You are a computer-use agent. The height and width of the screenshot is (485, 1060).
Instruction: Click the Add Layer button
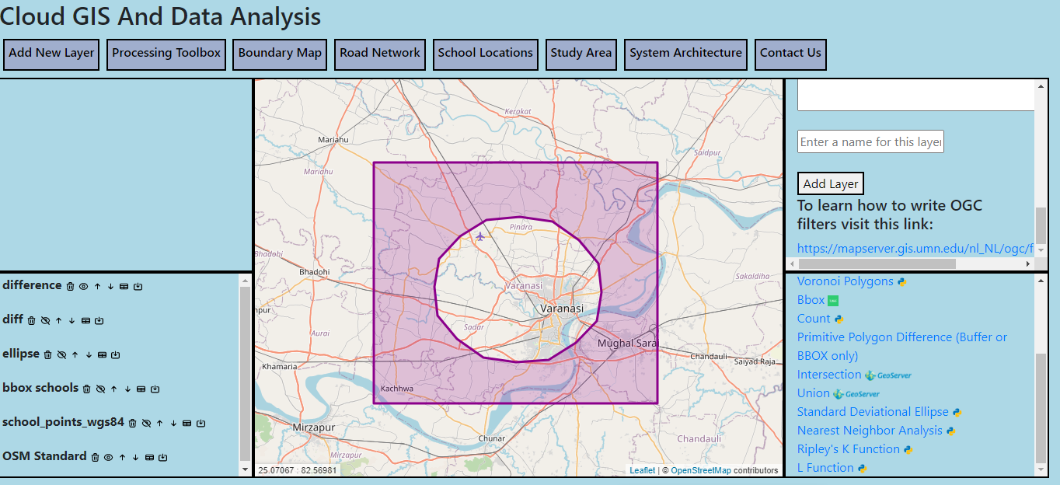(x=830, y=184)
